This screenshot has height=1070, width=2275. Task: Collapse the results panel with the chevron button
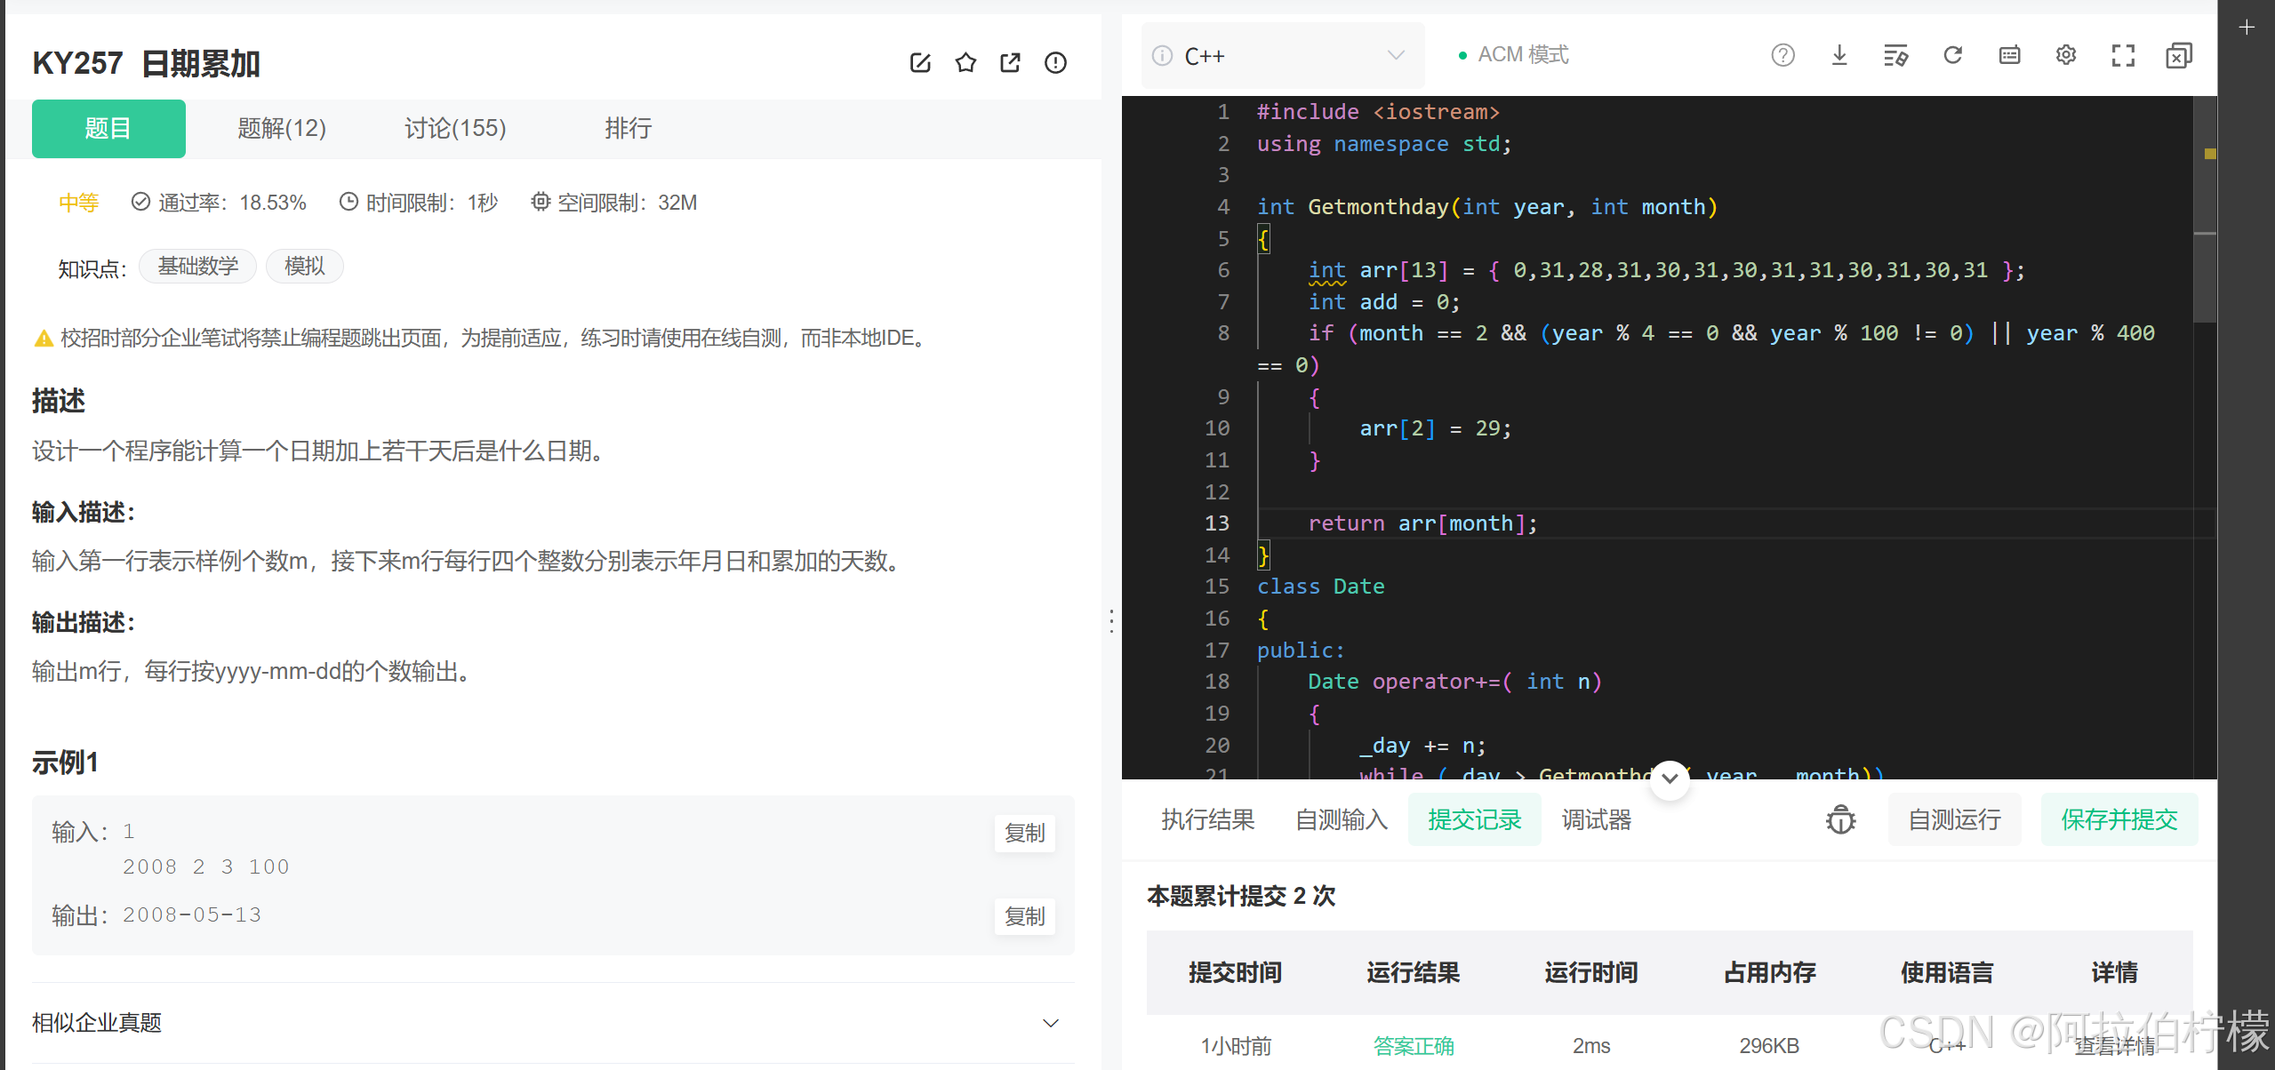1670,779
